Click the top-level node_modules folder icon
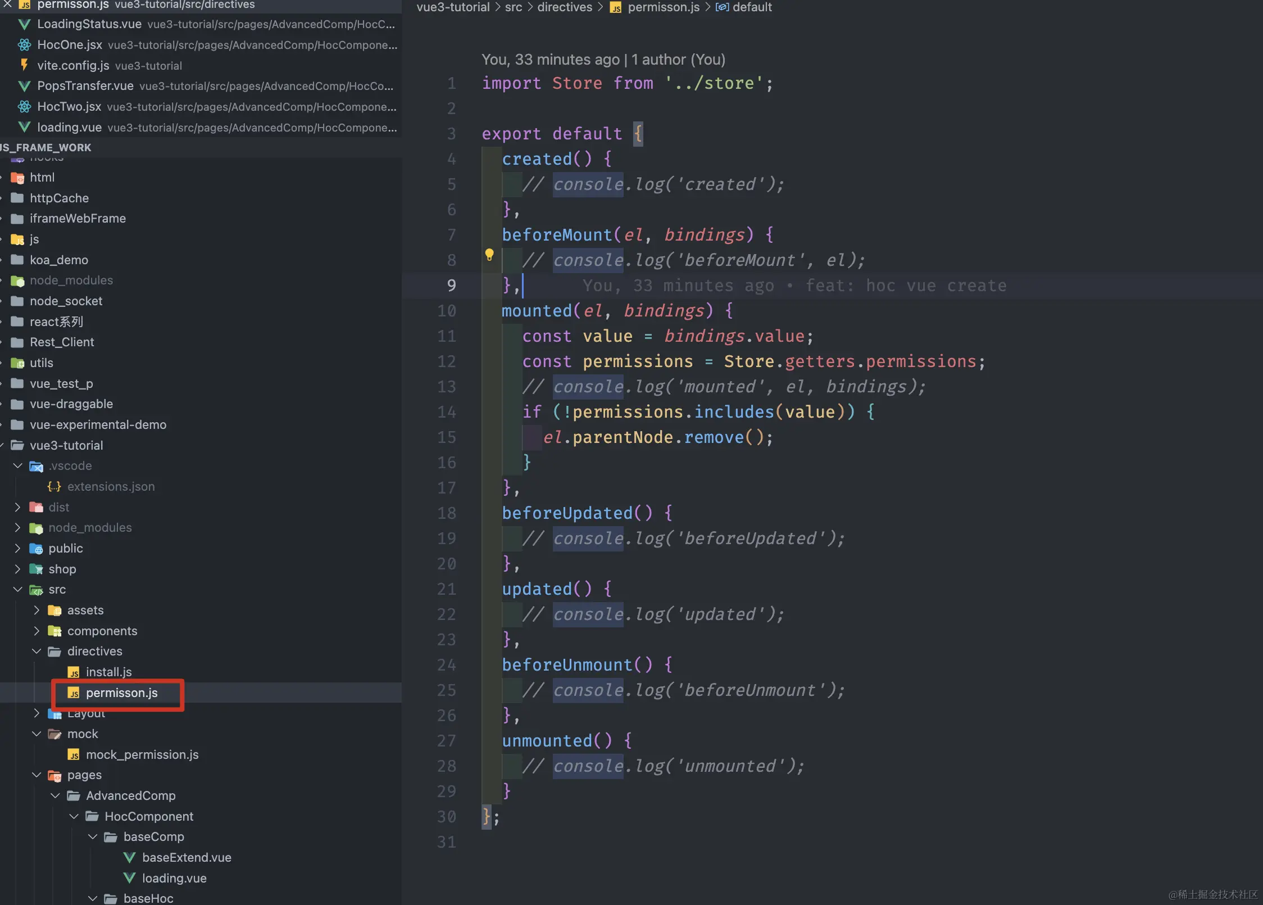The height and width of the screenshot is (905, 1263). tap(17, 280)
